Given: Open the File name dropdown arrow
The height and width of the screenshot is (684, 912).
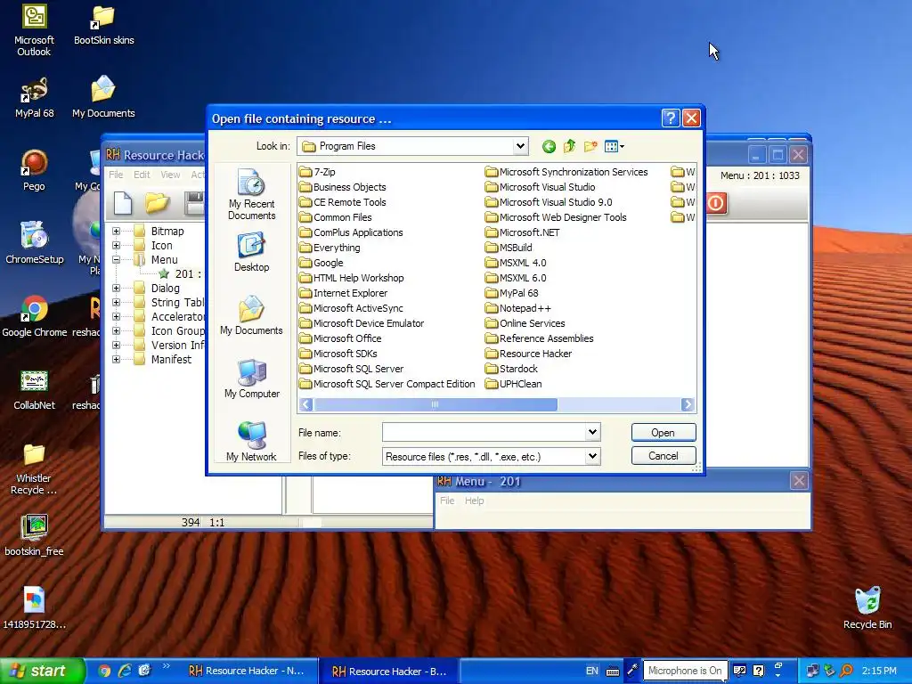Looking at the screenshot, I should point(592,432).
